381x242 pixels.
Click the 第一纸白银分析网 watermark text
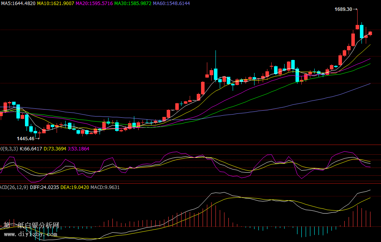31,226
